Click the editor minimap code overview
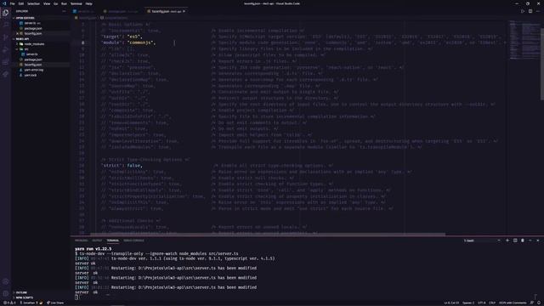 (x=524, y=40)
